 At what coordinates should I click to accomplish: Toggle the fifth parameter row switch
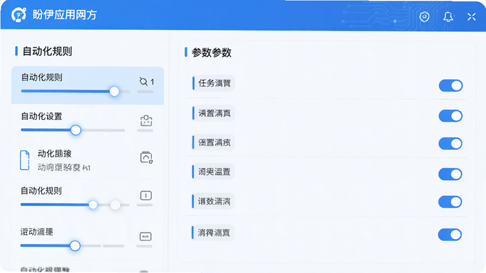(450, 202)
